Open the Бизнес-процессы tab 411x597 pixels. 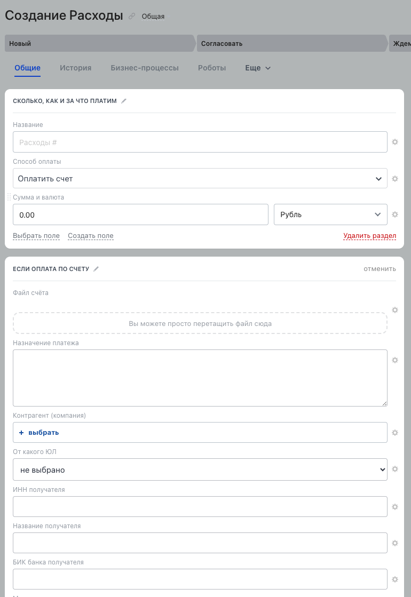coord(145,68)
